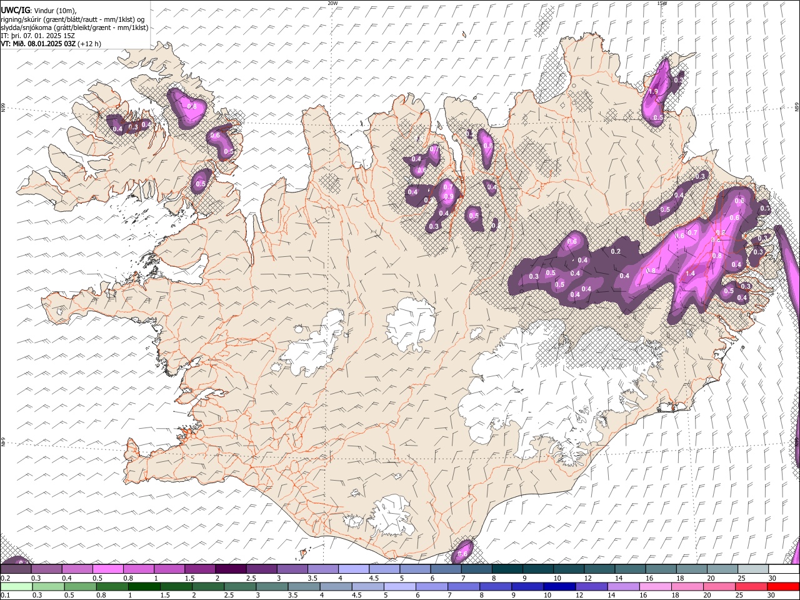Click darkest green rain swatch between 1 and 1.5
Viewport: 800px width, 600px height.
point(144,586)
